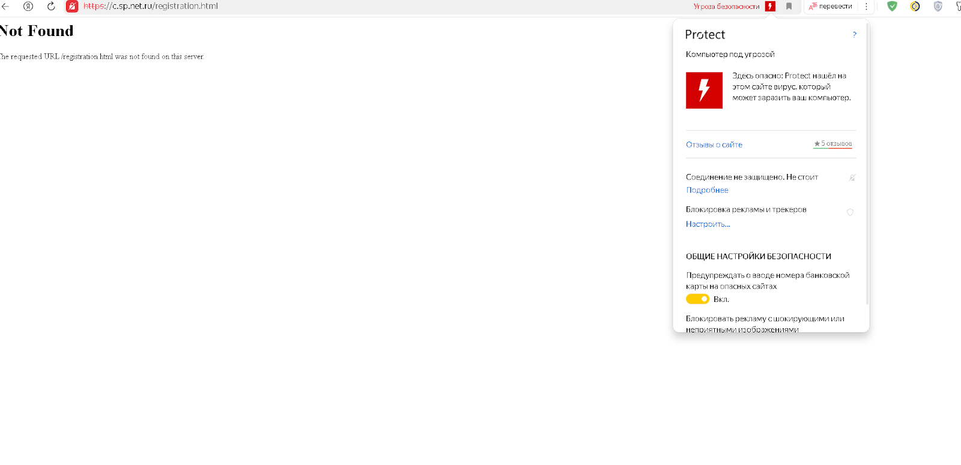961x465 pixels.
Task: Click 'перевести' to translate the page
Action: 831,6
